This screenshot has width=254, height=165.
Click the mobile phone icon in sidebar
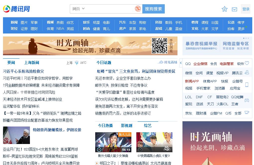247,84
